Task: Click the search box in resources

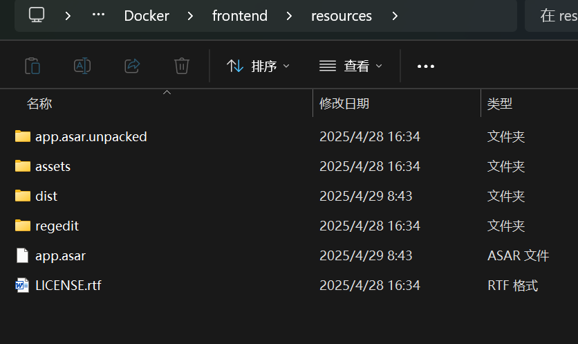Action: pos(552,16)
